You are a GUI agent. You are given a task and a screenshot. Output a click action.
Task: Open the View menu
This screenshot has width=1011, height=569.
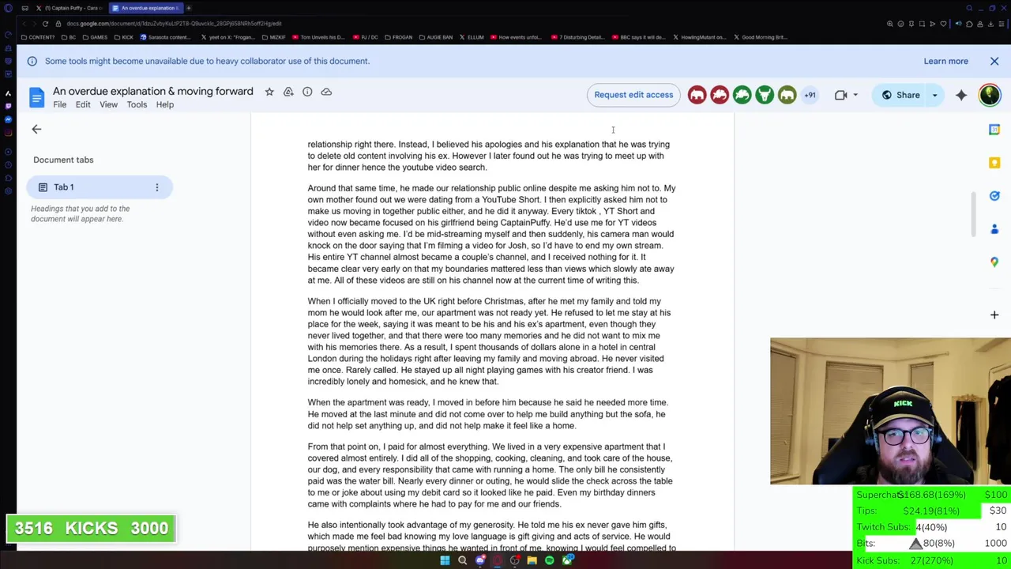[108, 104]
